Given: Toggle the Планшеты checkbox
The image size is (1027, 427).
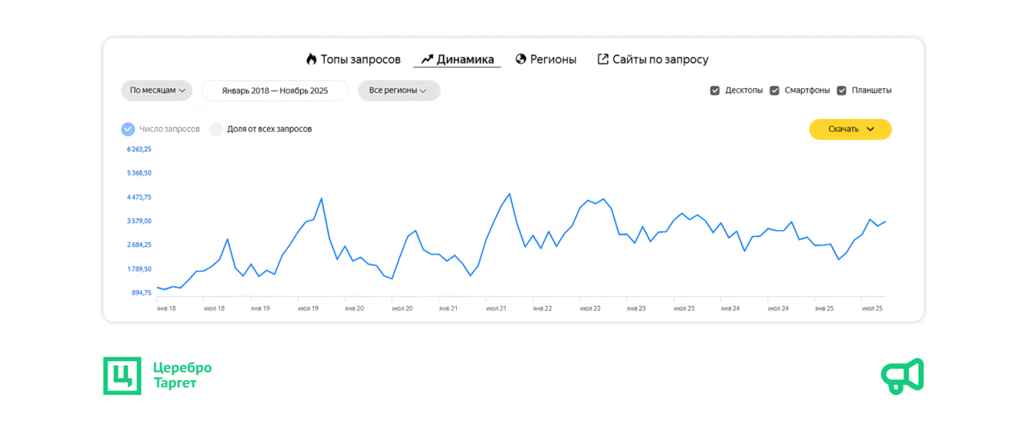Looking at the screenshot, I should [x=842, y=90].
